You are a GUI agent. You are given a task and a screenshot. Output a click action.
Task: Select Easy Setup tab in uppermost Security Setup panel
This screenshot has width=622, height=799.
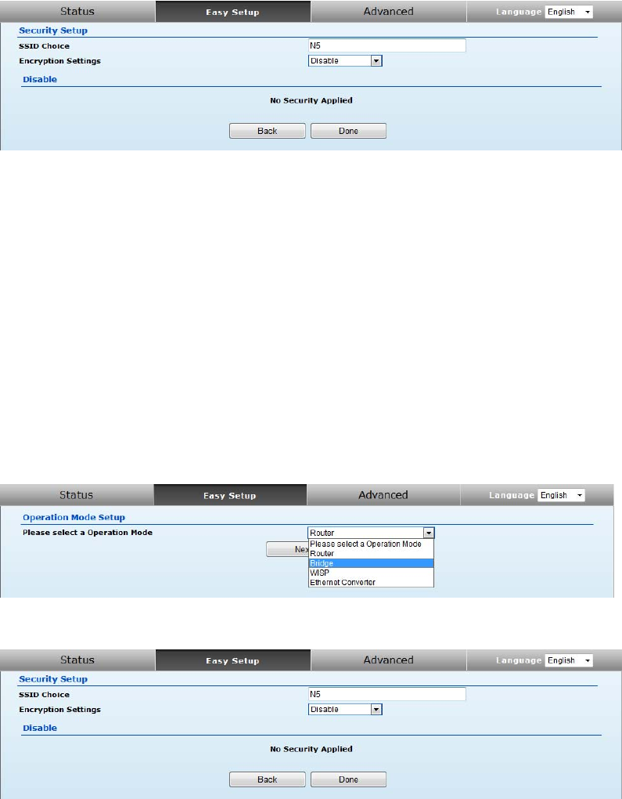(x=232, y=12)
